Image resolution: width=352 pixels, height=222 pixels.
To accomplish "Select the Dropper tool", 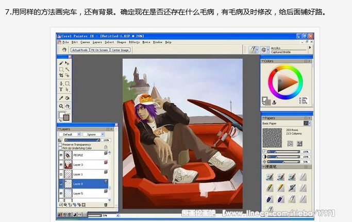I will [61, 98].
